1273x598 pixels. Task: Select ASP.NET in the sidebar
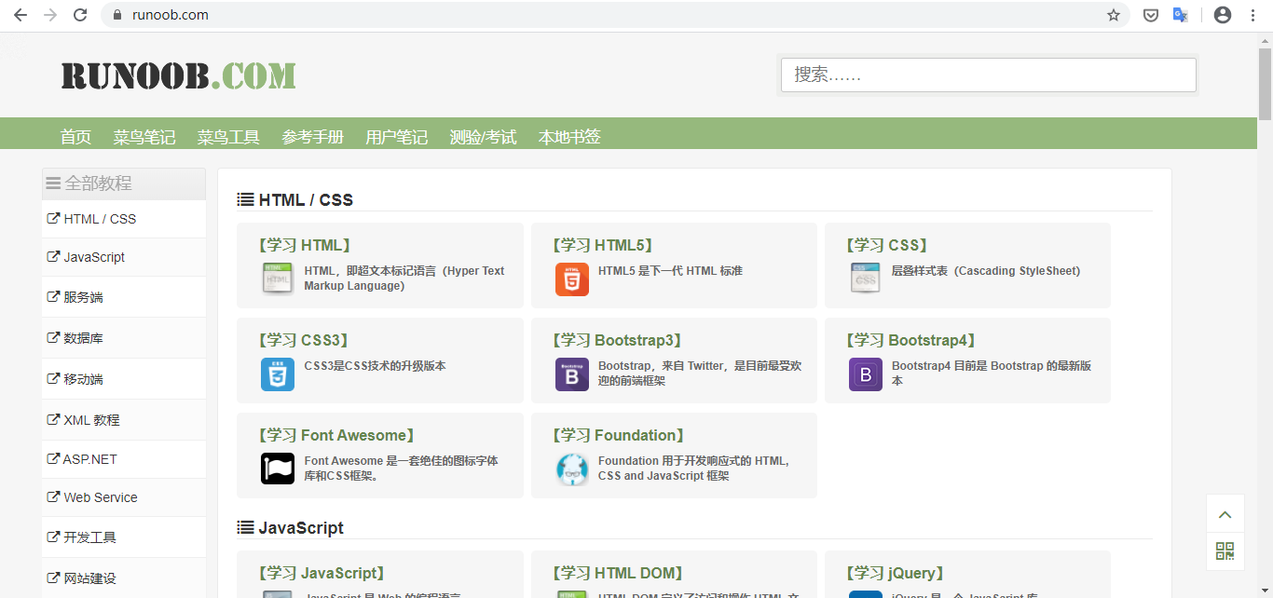(x=124, y=459)
